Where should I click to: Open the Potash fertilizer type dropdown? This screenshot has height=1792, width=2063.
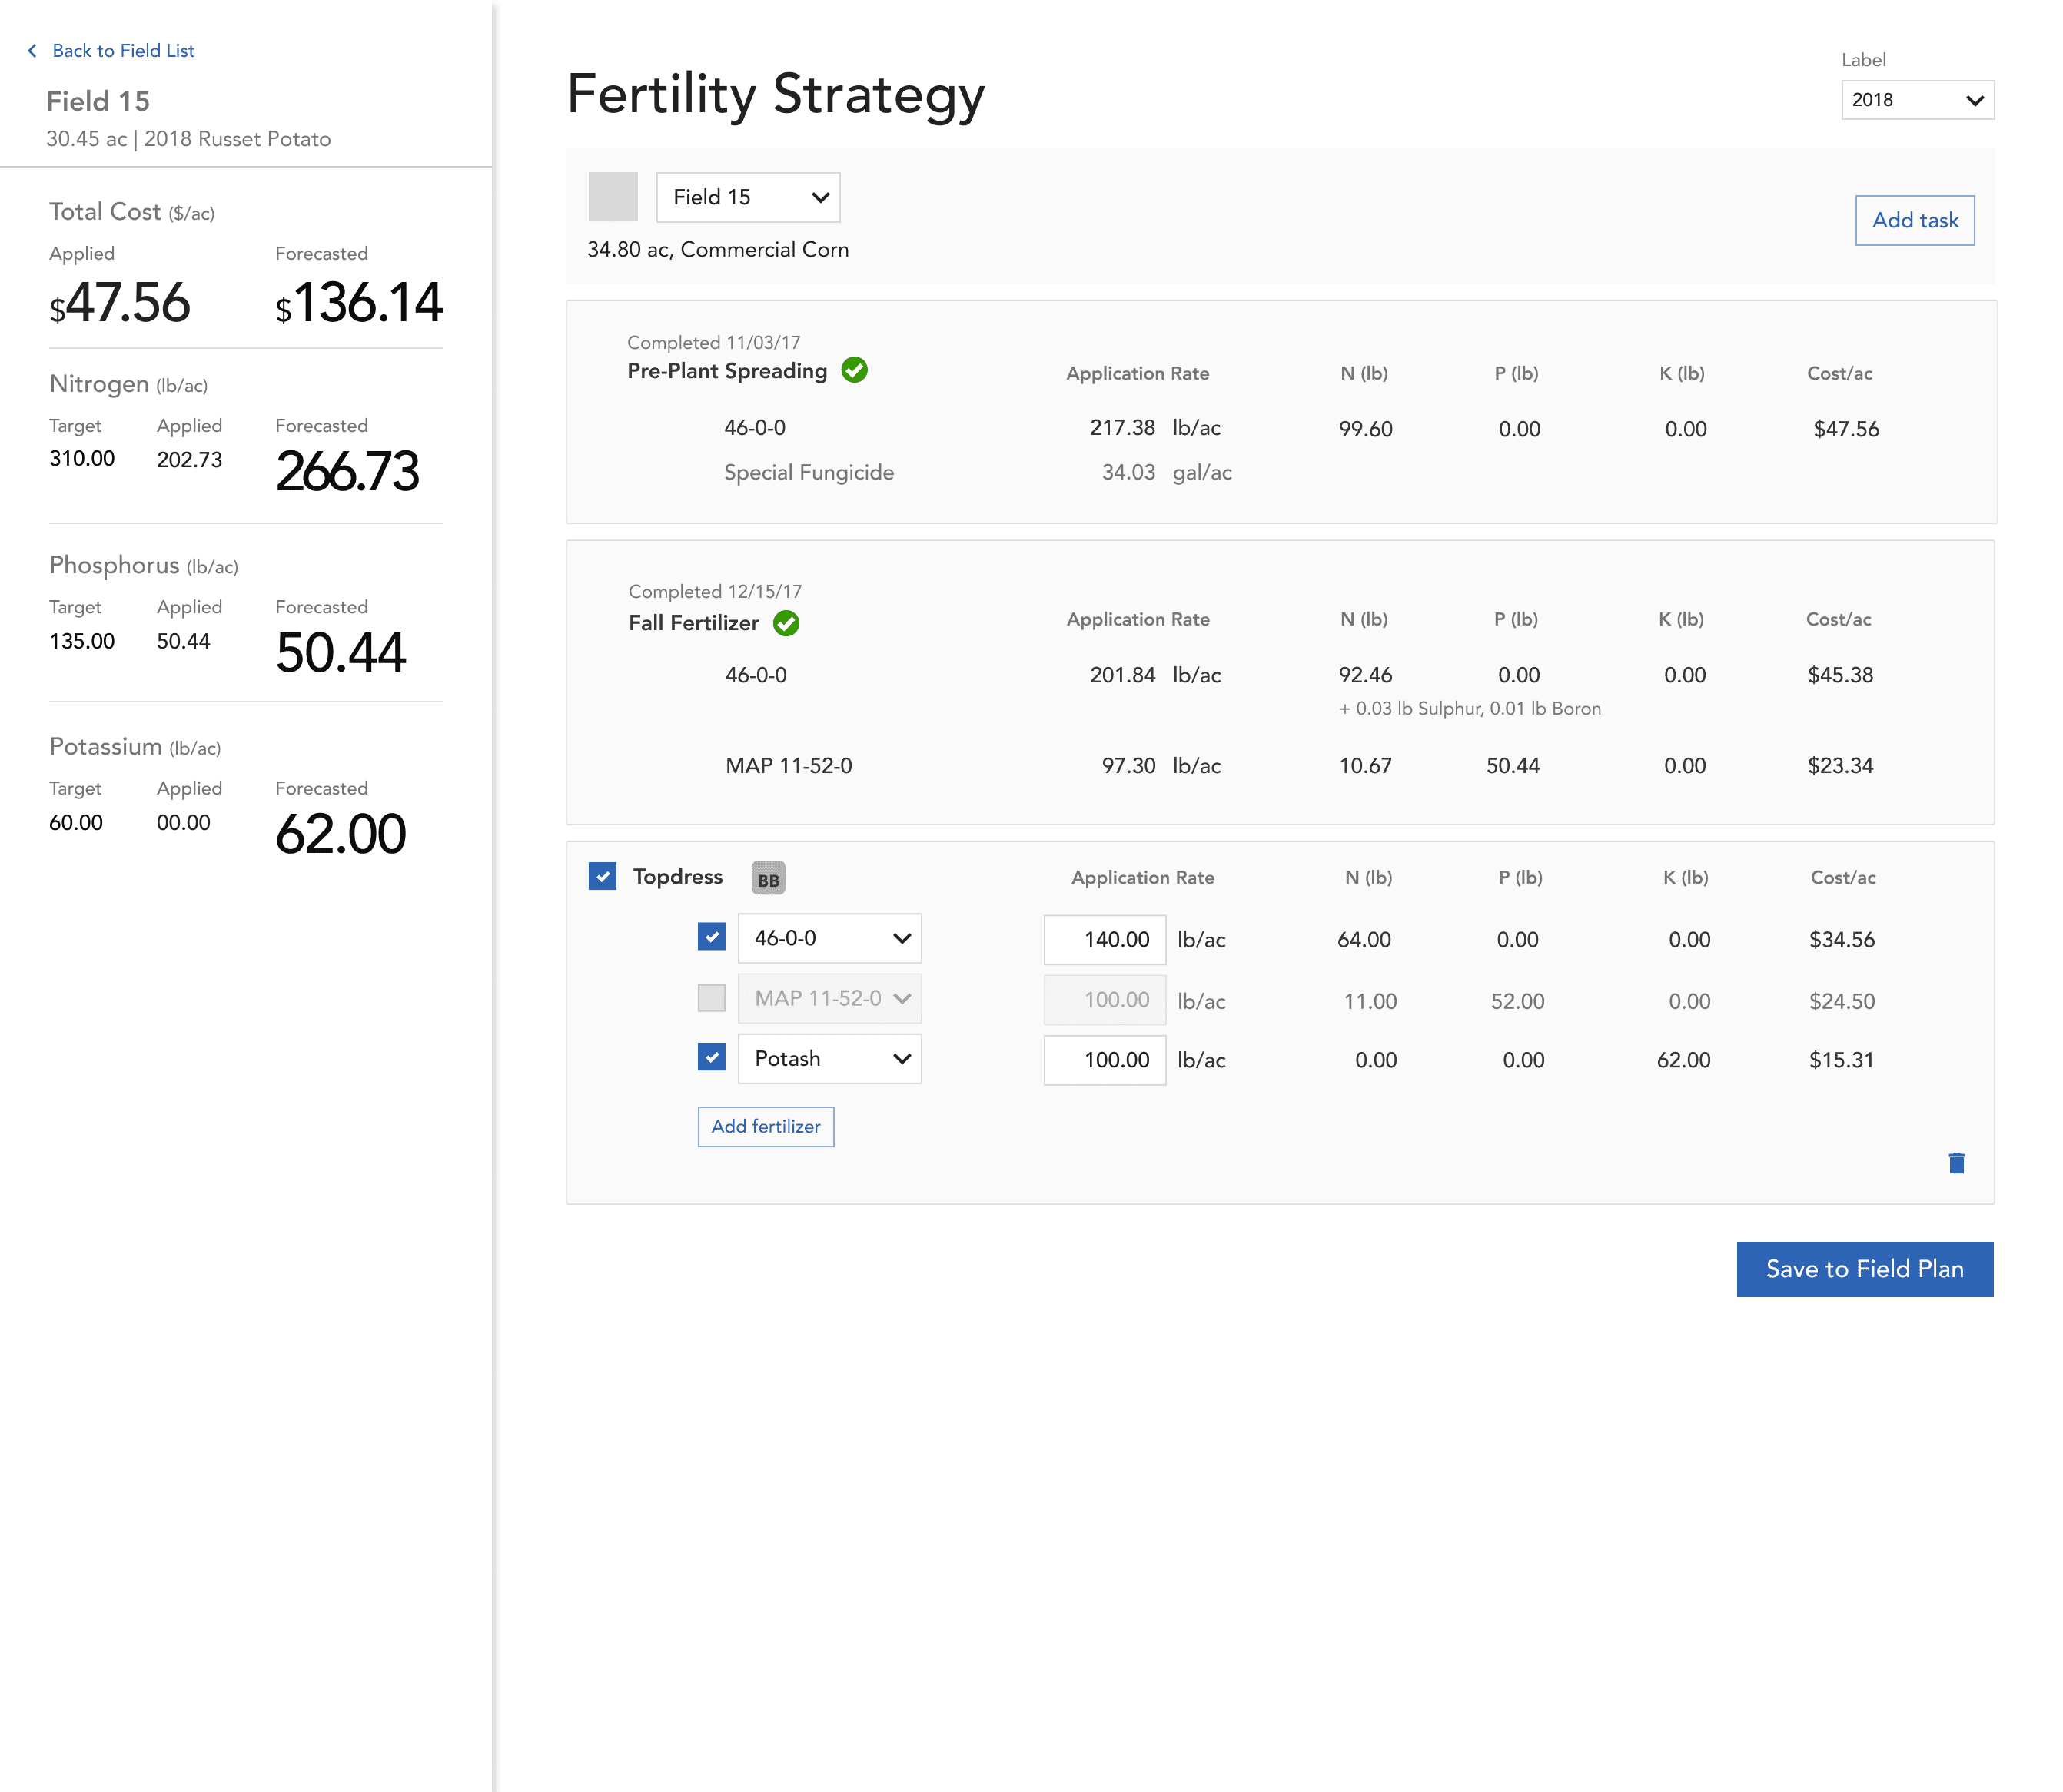point(829,1058)
